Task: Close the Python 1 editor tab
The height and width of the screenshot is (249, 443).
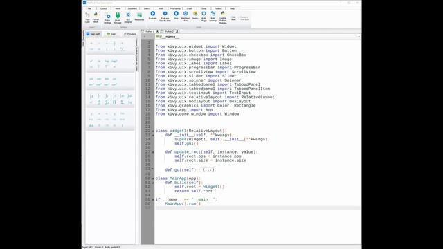Action: (157, 31)
